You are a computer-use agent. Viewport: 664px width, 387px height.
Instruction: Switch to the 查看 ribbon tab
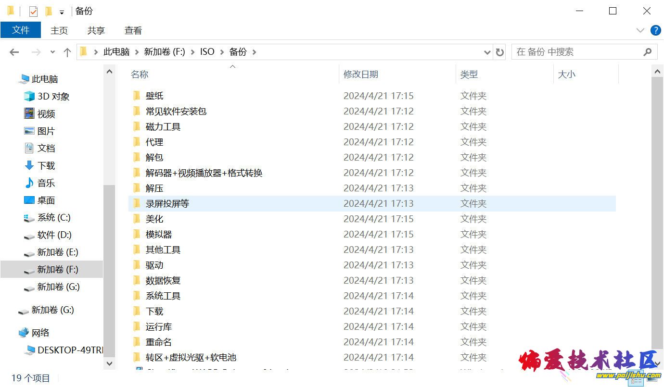(133, 30)
